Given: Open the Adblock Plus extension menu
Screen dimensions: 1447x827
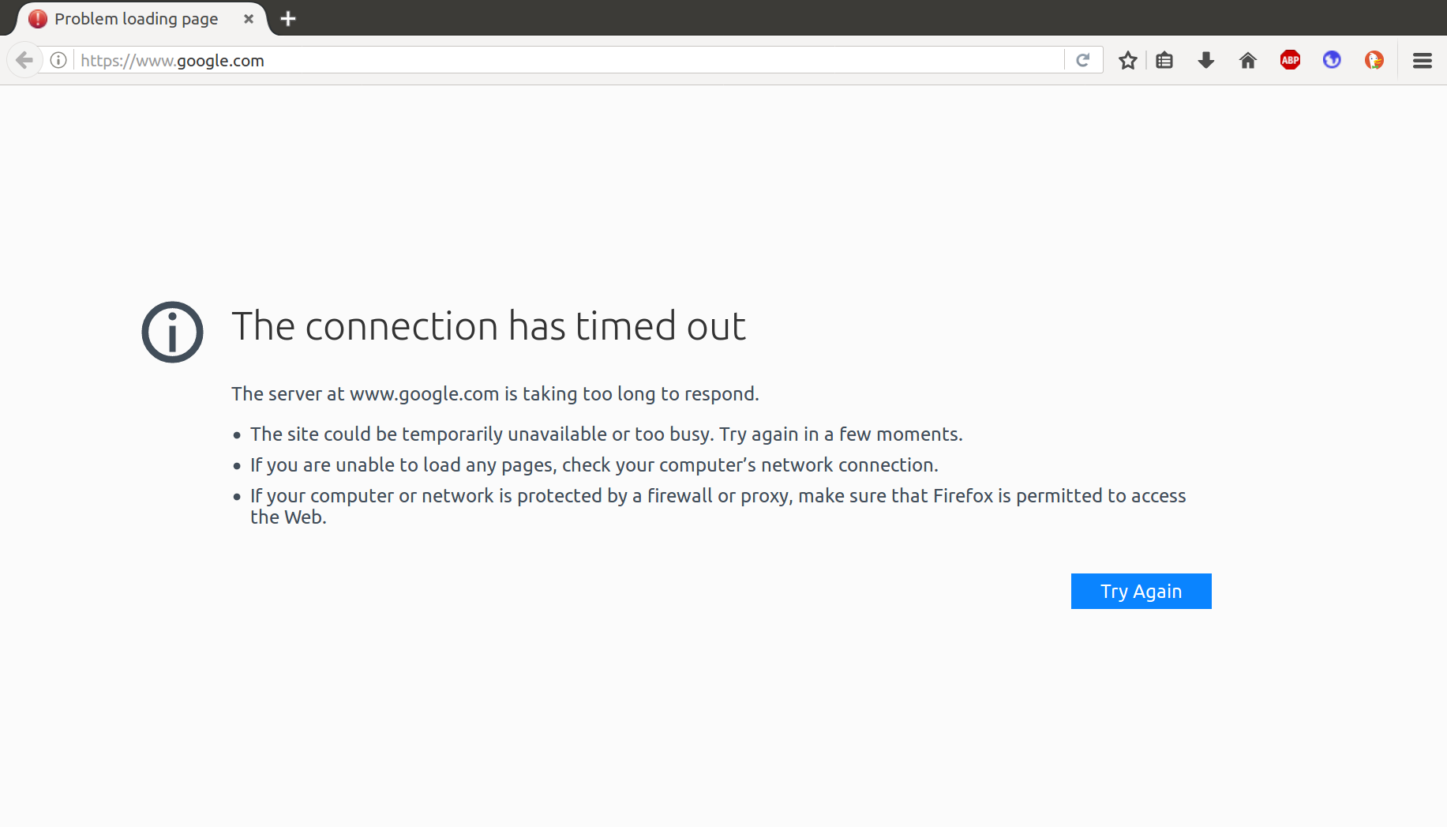Looking at the screenshot, I should click(x=1290, y=60).
